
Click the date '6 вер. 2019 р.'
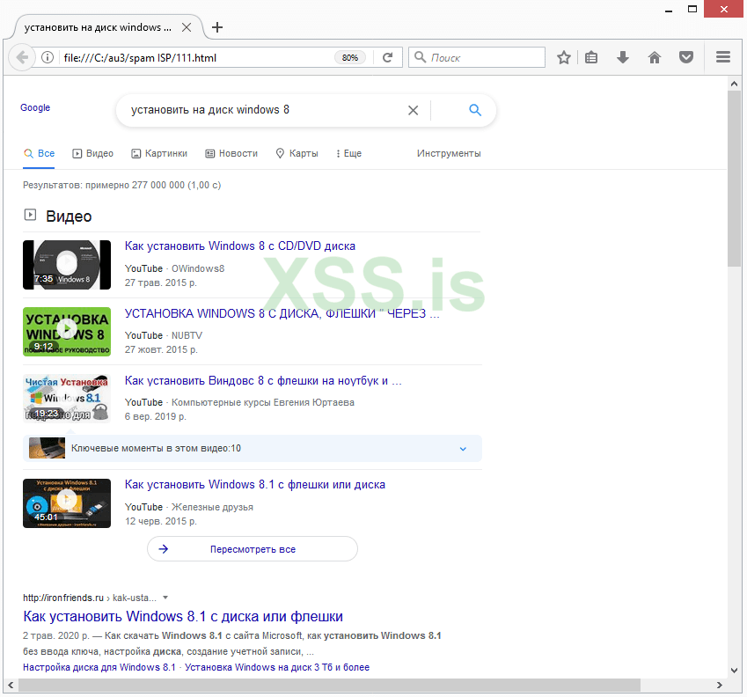(x=156, y=417)
